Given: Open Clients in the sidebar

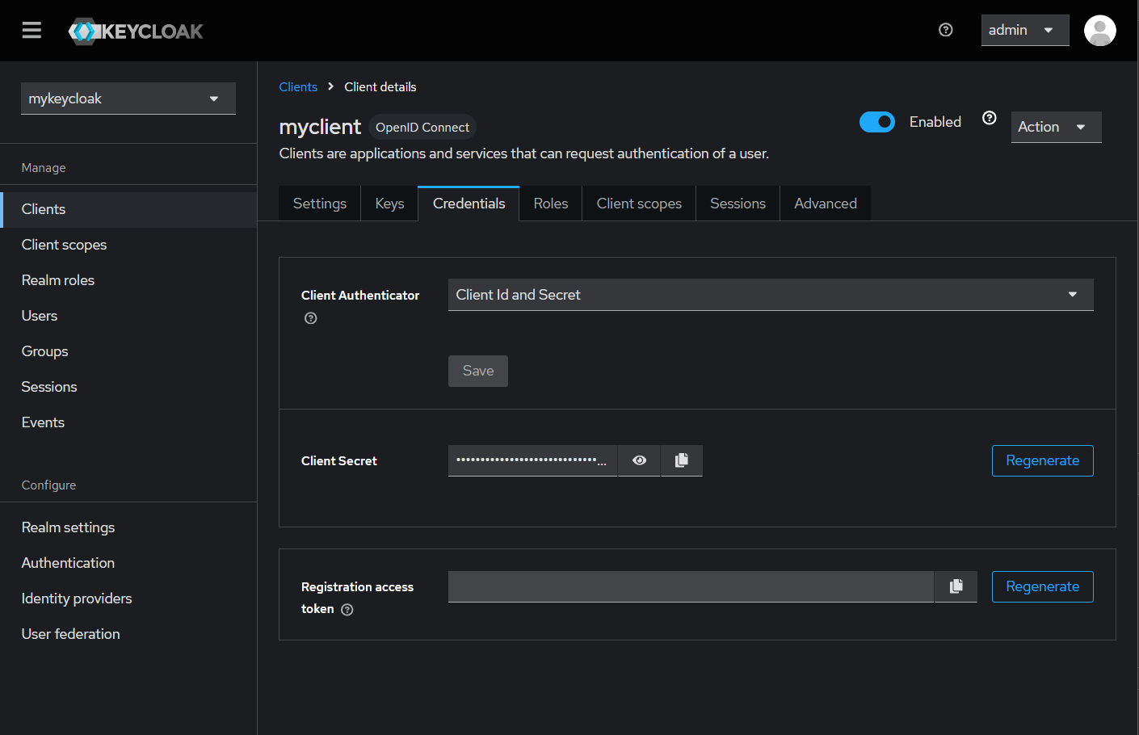Looking at the screenshot, I should pyautogui.click(x=128, y=209).
